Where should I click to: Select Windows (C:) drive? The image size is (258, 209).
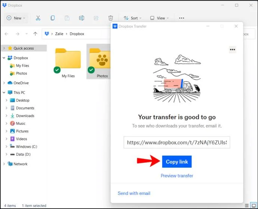point(27,146)
